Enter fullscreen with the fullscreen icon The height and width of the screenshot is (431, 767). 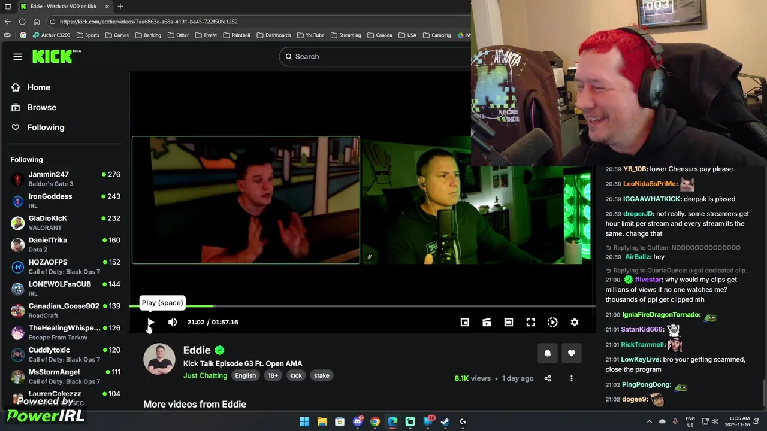530,322
